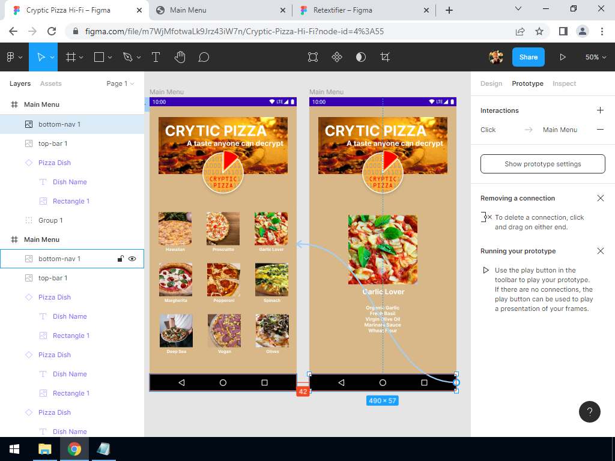The image size is (615, 461).
Task: Open a new browser tab
Action: pyautogui.click(x=449, y=10)
